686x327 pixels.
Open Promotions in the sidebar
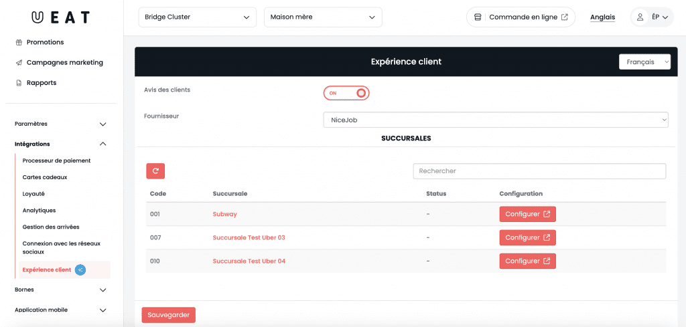(45, 42)
